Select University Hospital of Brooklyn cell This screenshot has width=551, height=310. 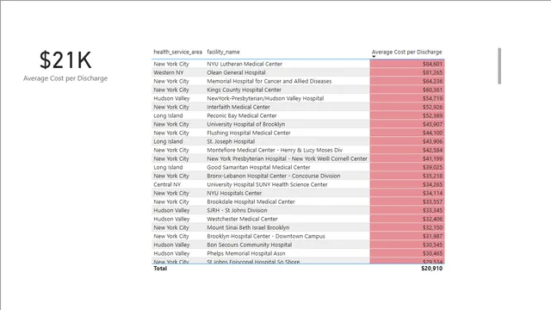(x=246, y=124)
